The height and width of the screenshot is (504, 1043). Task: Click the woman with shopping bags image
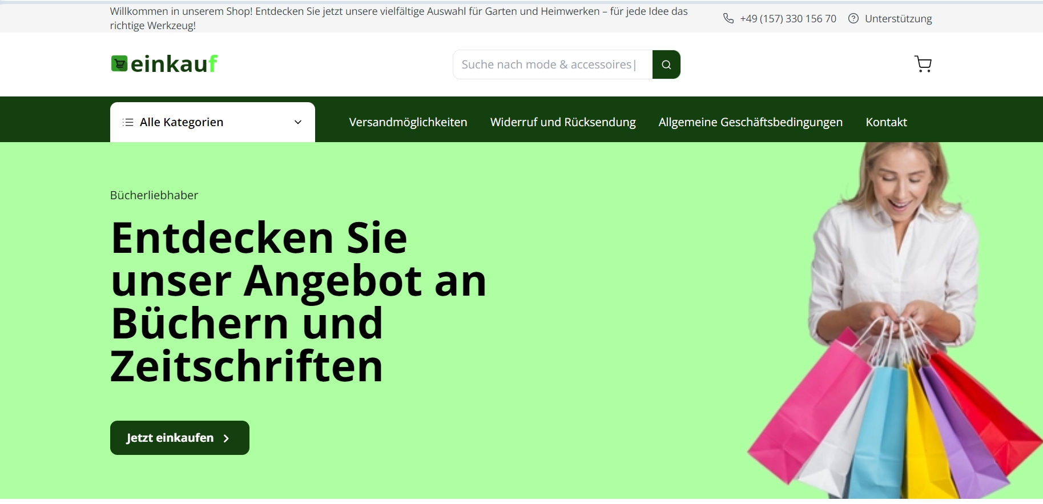[x=895, y=320]
